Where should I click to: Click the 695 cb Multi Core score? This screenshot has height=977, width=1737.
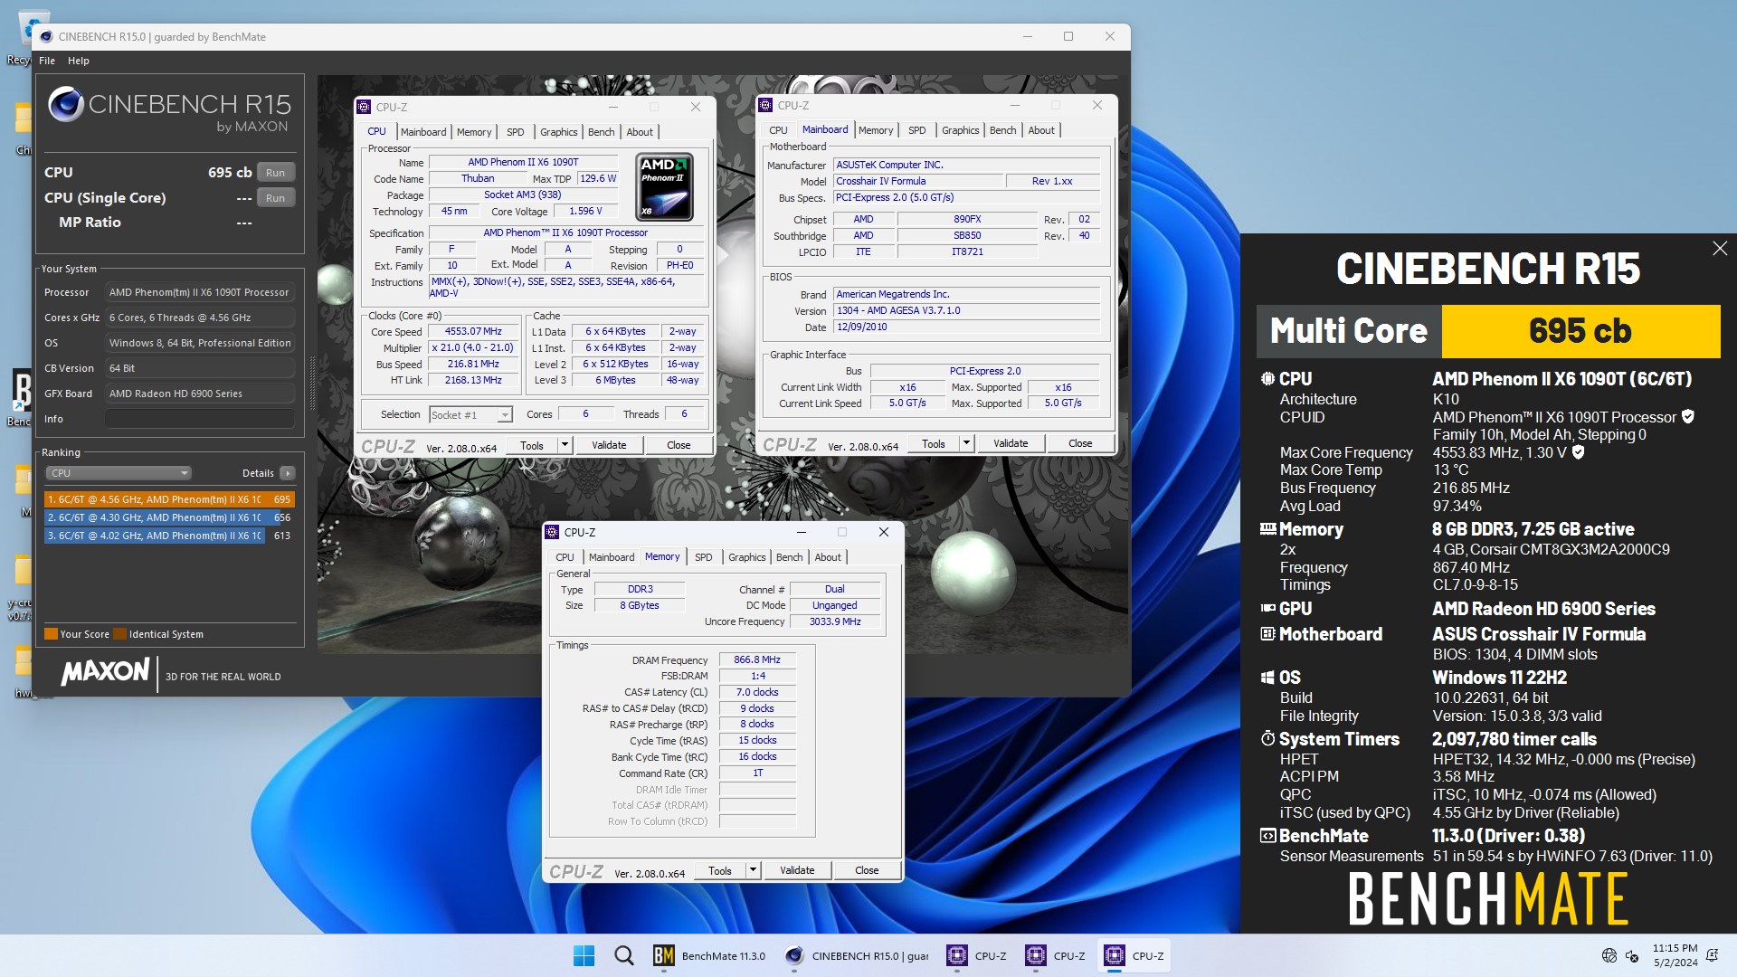(x=1580, y=331)
